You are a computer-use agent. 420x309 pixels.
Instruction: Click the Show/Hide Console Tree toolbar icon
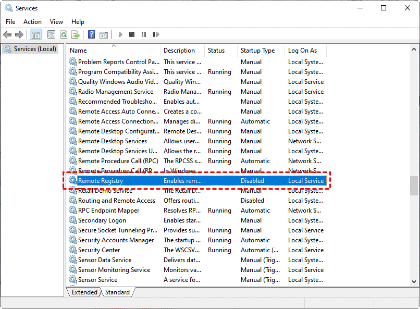click(x=35, y=34)
